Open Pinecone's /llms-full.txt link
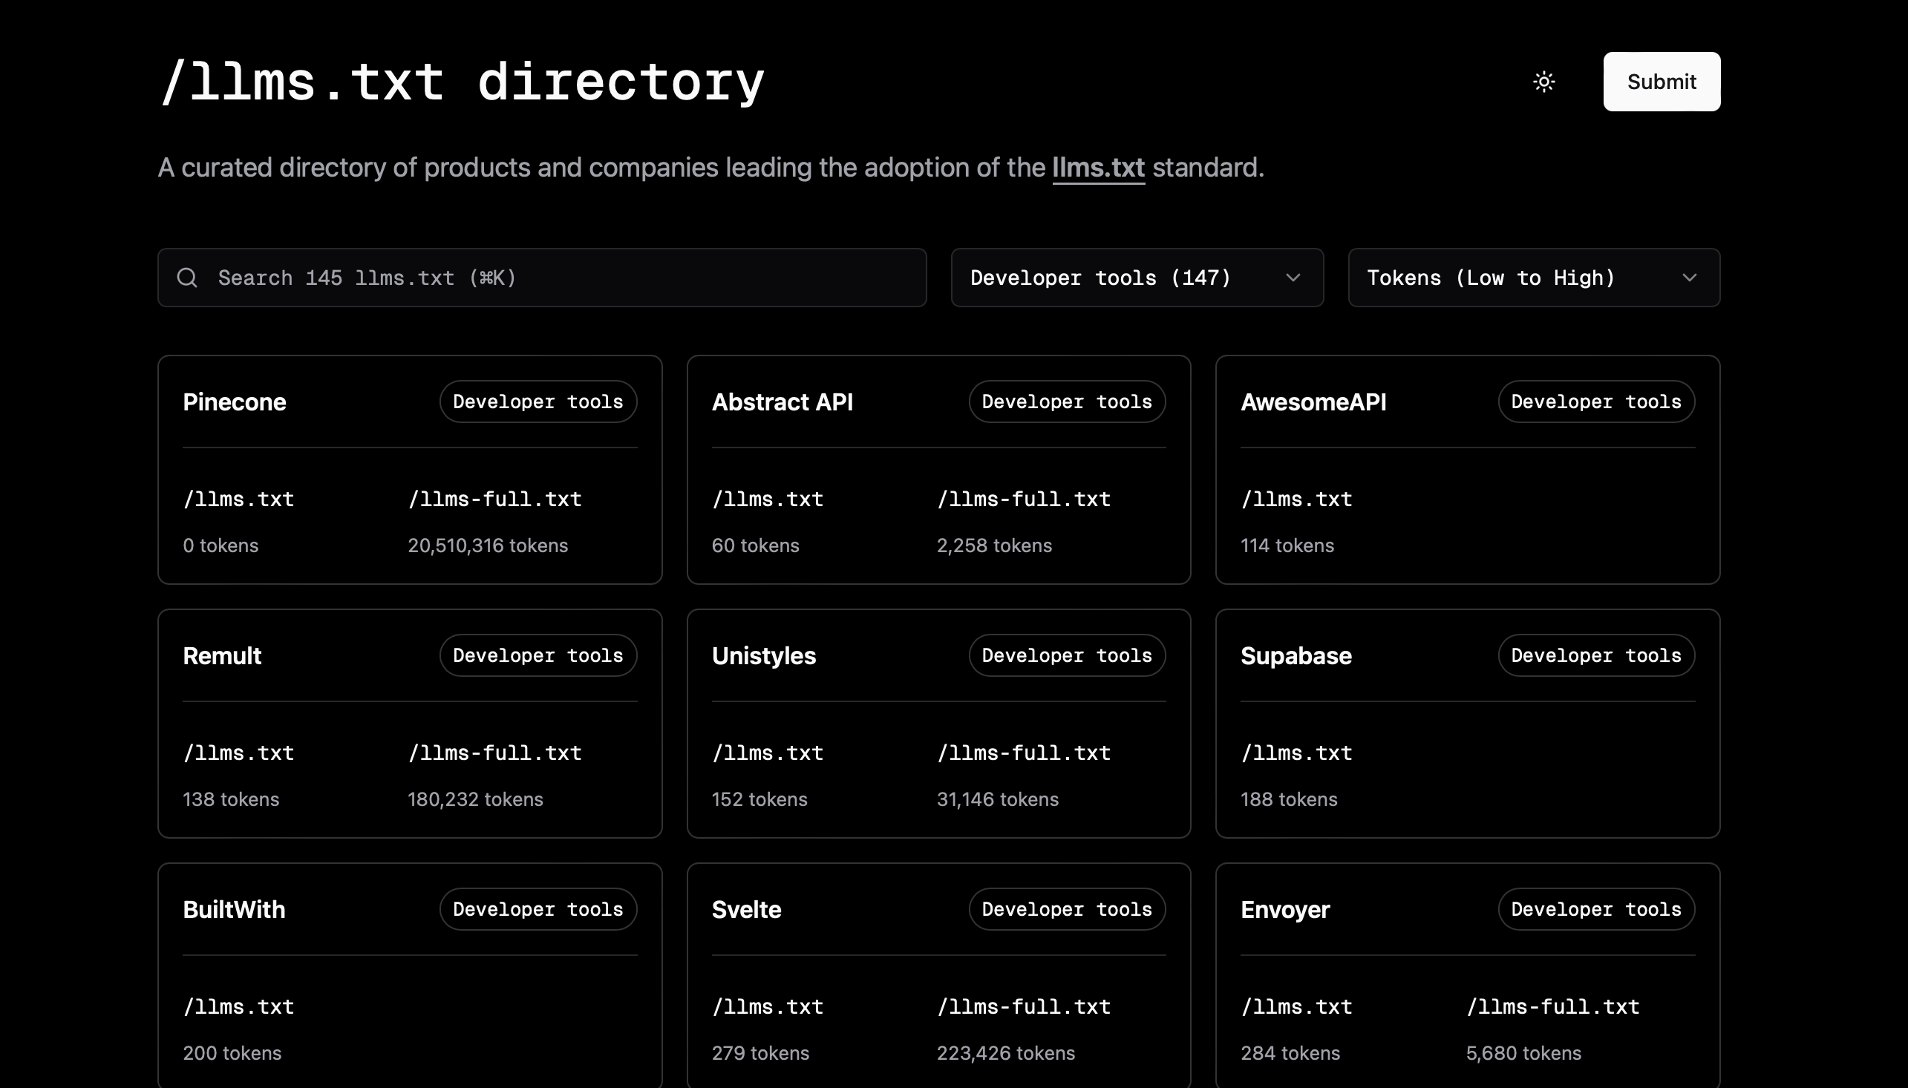 click(494, 499)
